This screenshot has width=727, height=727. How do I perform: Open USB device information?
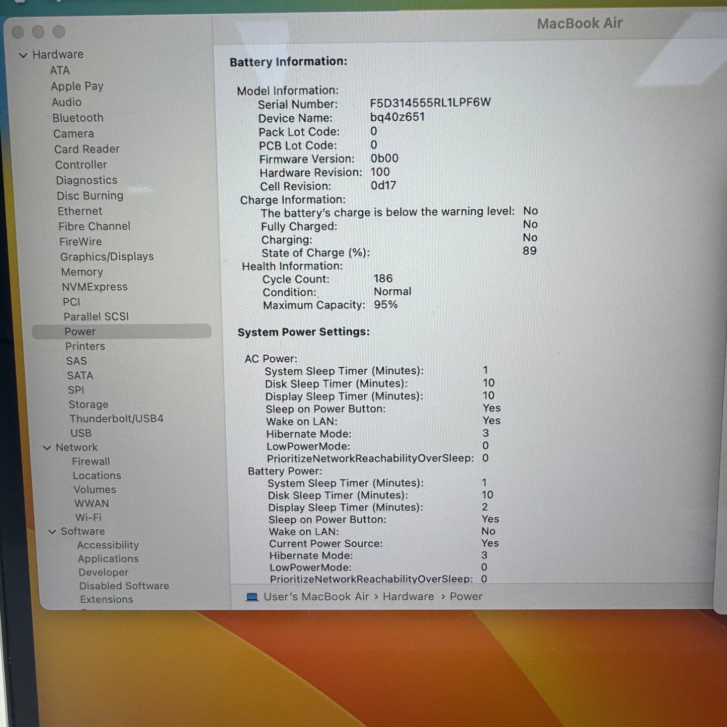coord(81,433)
